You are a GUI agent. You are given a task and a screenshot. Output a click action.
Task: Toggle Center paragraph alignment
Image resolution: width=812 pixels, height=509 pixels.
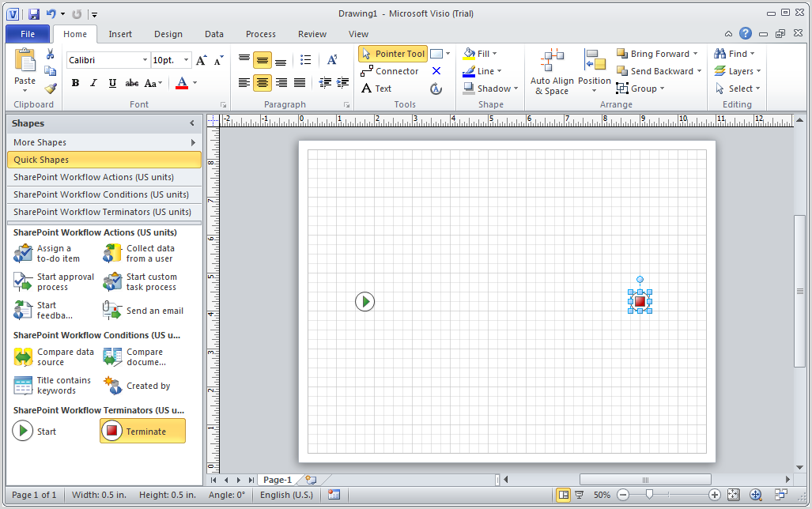(x=262, y=82)
